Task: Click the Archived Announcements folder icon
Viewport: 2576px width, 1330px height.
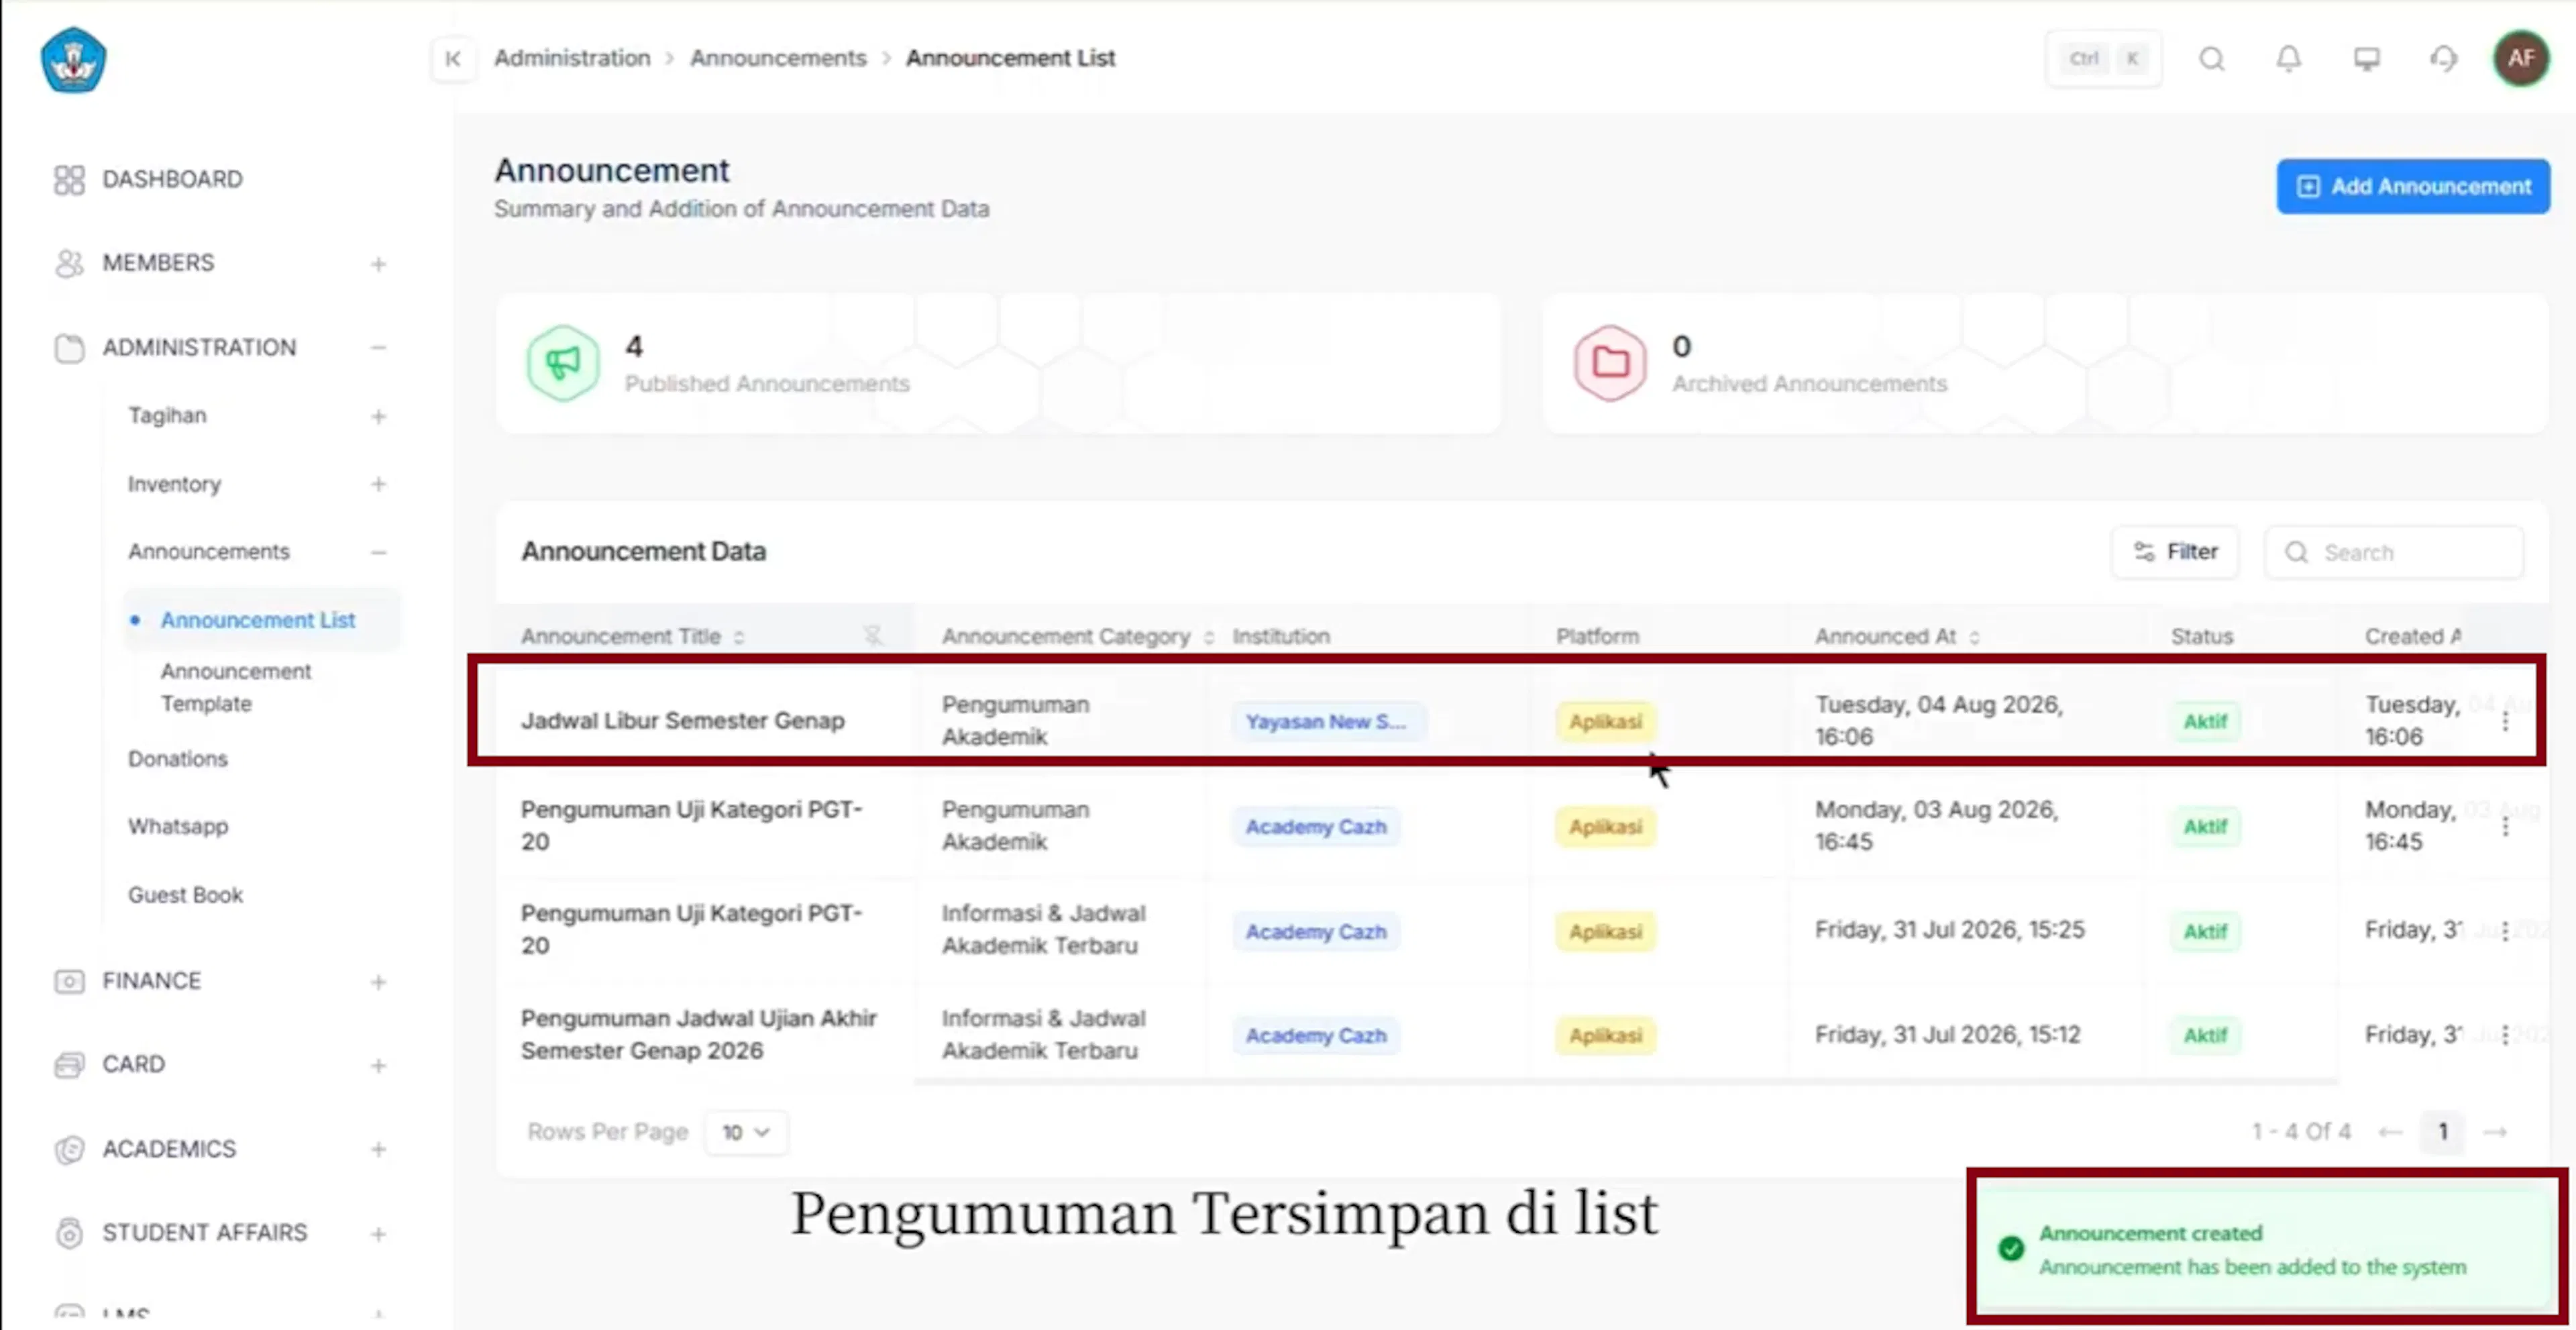Action: 1610,363
